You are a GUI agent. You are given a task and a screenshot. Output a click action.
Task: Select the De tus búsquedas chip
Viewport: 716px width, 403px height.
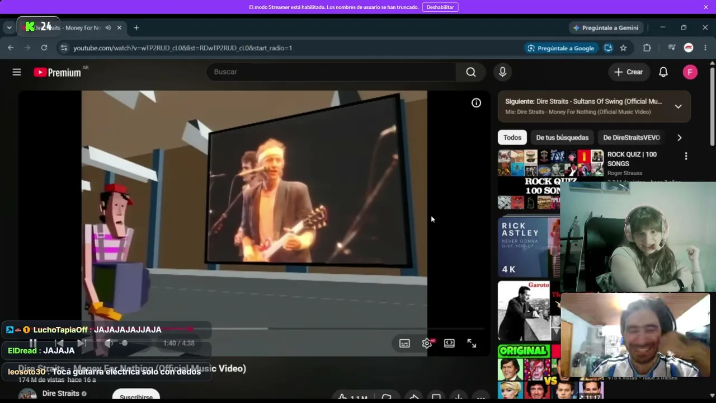[x=562, y=137]
